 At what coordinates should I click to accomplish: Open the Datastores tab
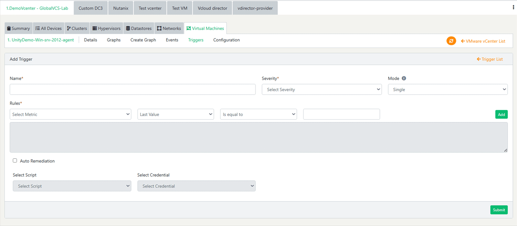click(139, 28)
